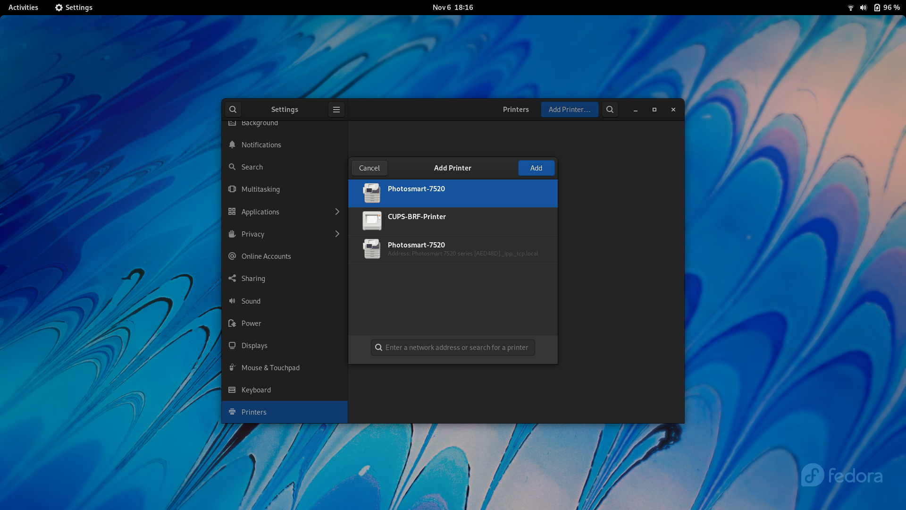Click the Keyboard icon in the sidebar
Image resolution: width=906 pixels, height=510 pixels.
pos(232,390)
